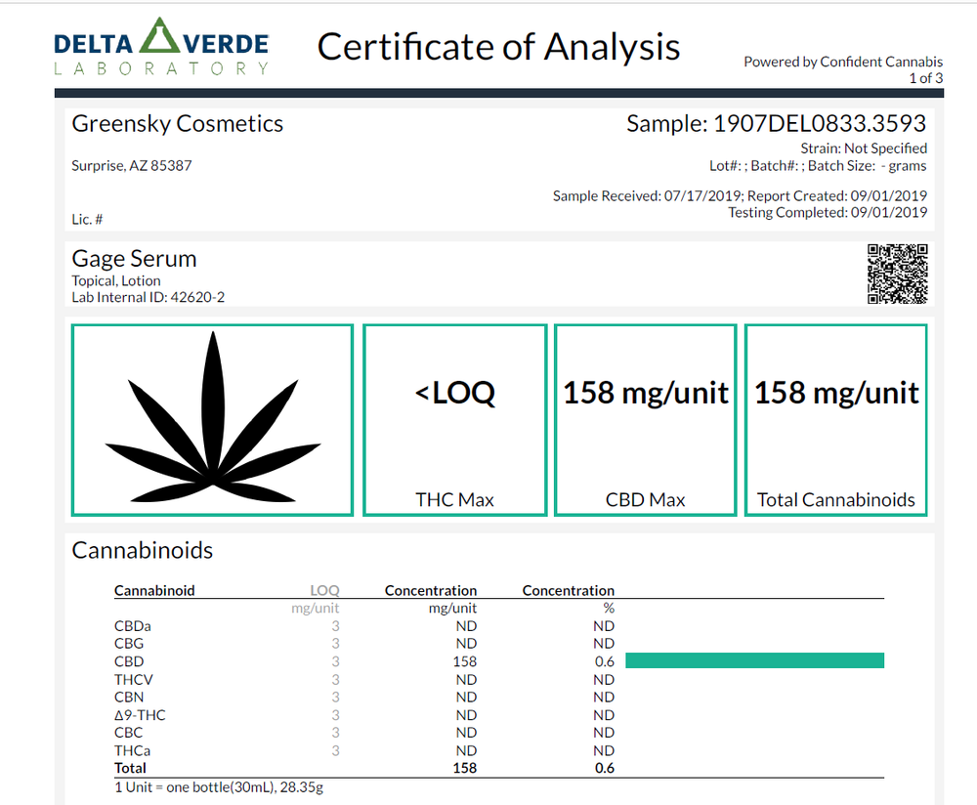Viewport: 977px width, 805px height.
Task: Click the Δ9-THC row label
Action: (140, 715)
